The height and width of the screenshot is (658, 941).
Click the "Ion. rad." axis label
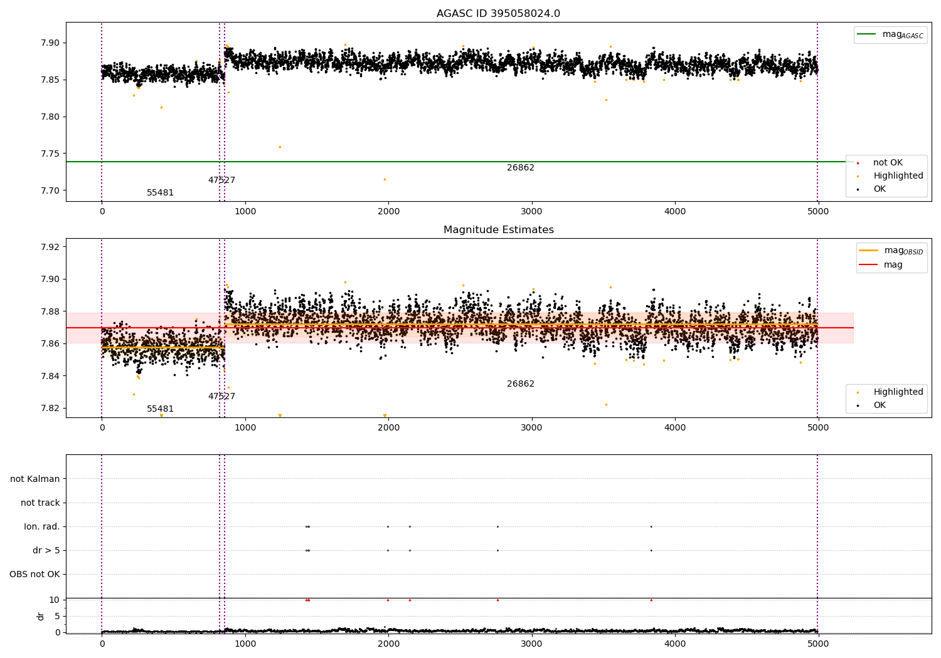click(42, 527)
